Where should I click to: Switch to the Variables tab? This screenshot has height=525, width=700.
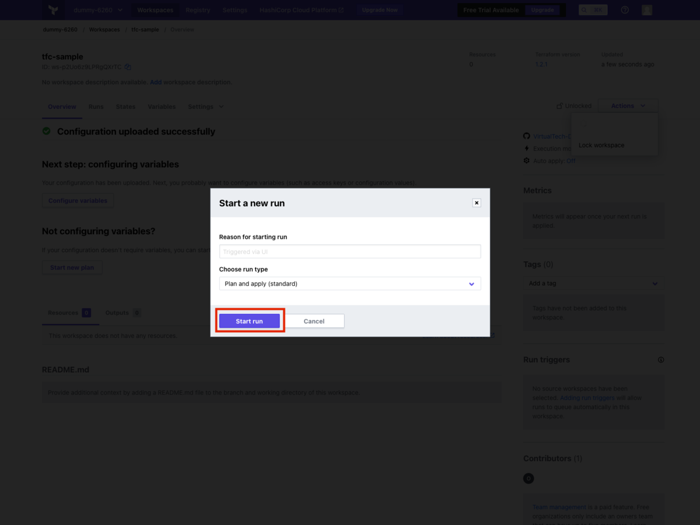(162, 107)
